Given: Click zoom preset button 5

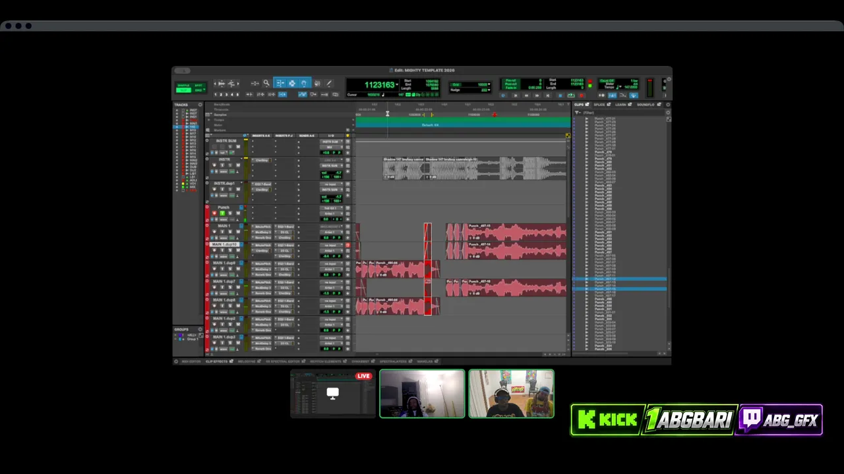Looking at the screenshot, I should (237, 95).
